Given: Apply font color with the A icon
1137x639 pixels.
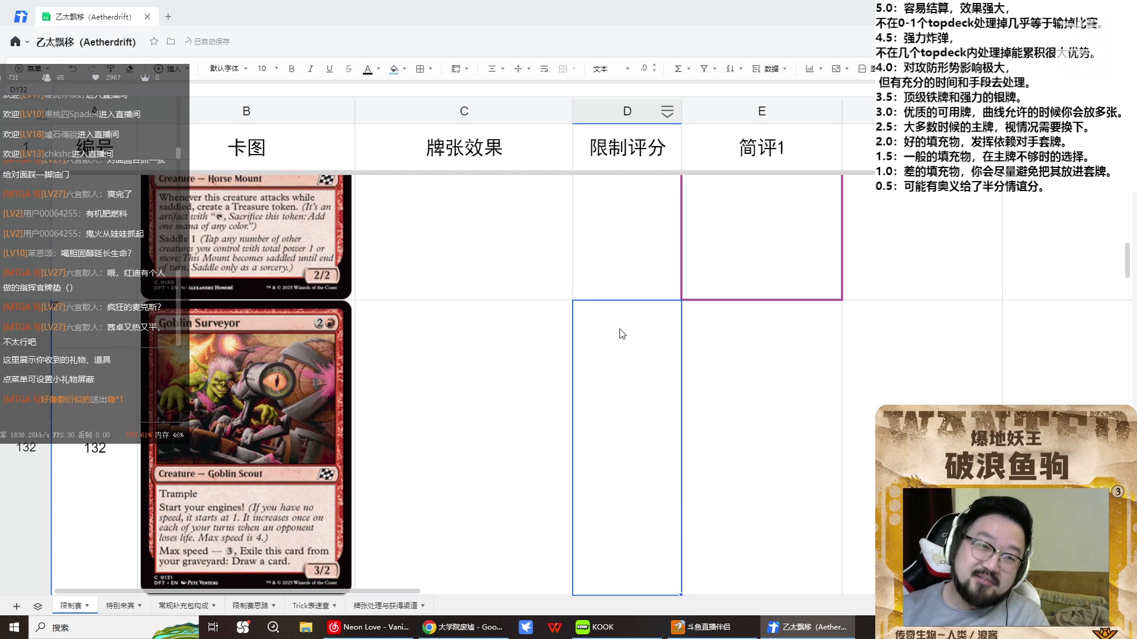Looking at the screenshot, I should [368, 69].
